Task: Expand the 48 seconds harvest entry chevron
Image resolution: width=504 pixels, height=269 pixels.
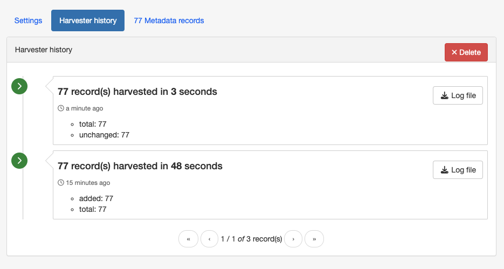Action: click(19, 161)
